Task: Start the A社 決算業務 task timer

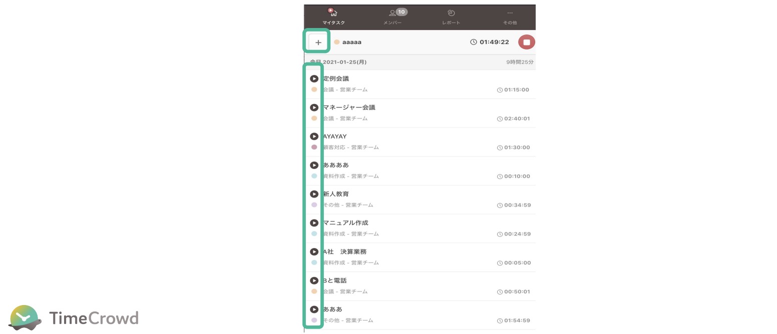Action: (x=314, y=251)
